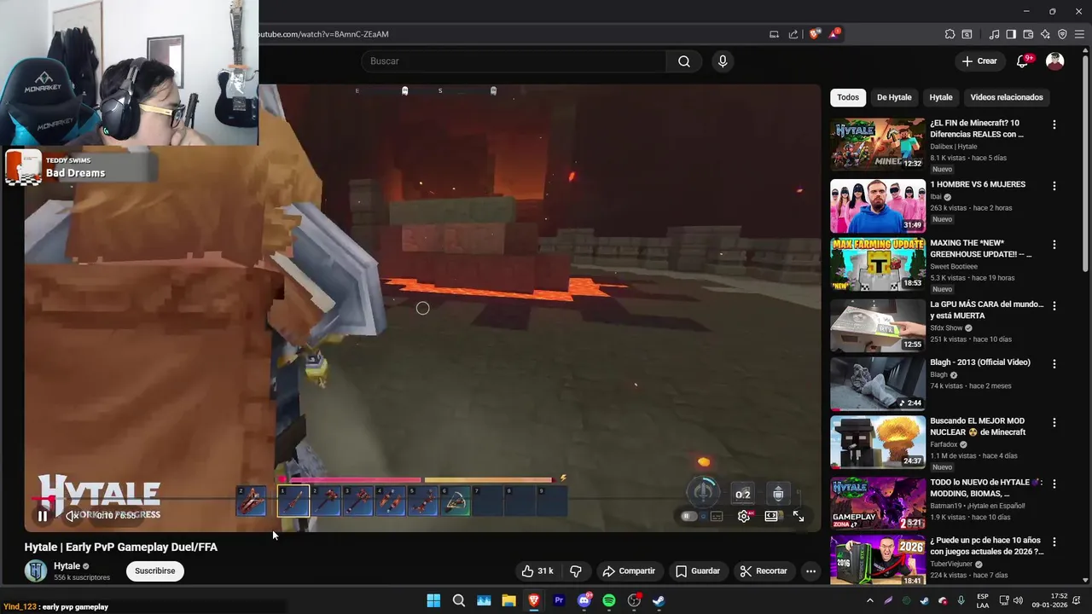Open the Windows Start menu

click(x=433, y=600)
